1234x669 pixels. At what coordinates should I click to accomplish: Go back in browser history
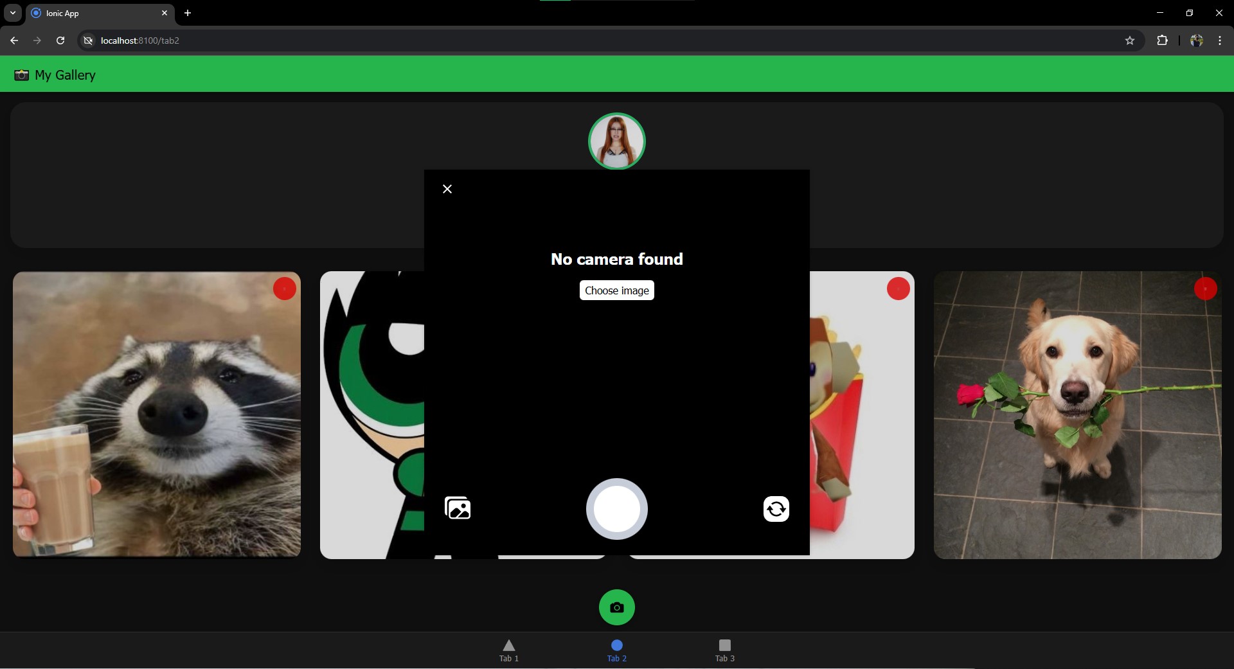14,40
